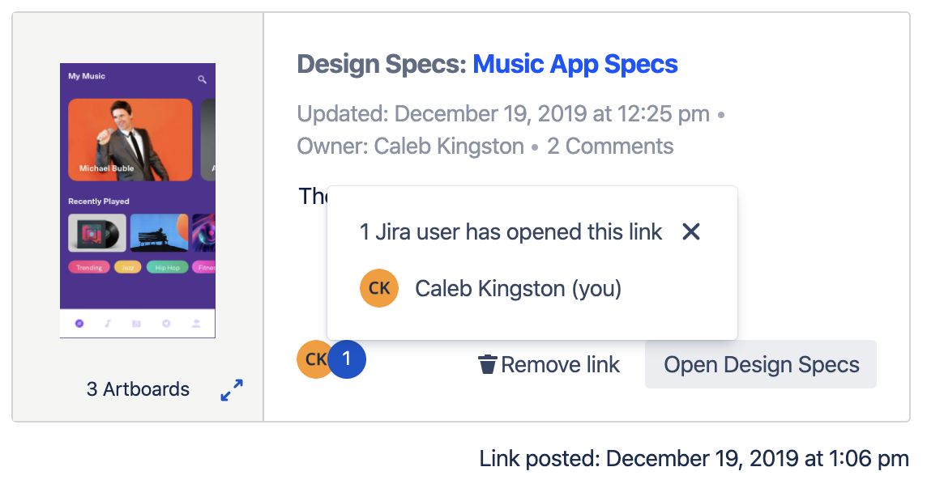Select the Trending tag in the preview
Screen dimensions: 927x484
(x=88, y=267)
